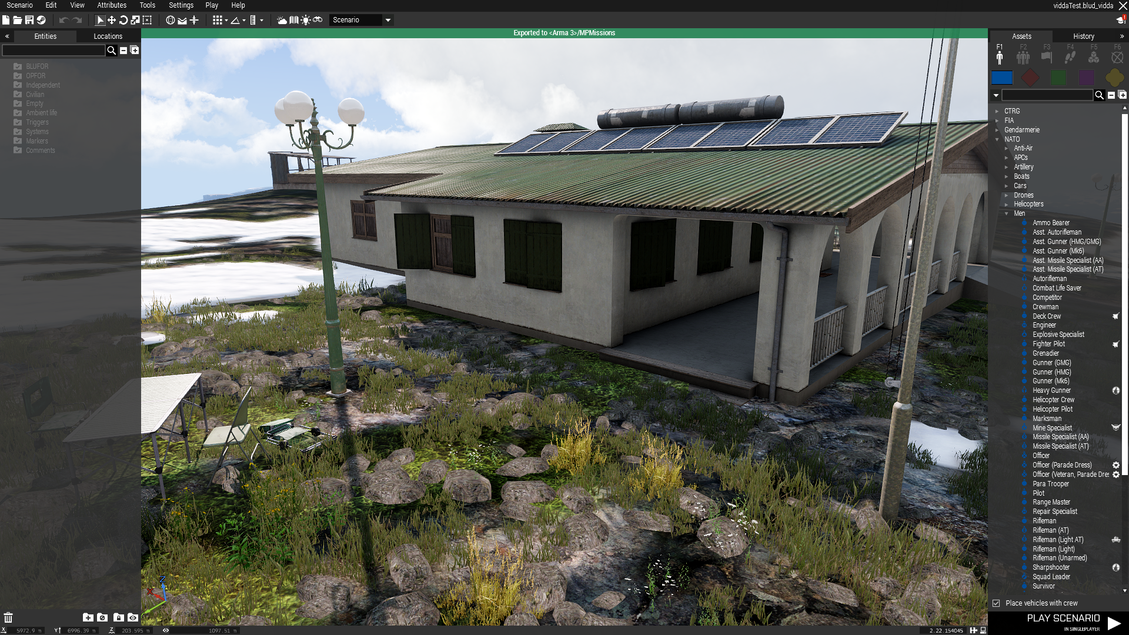Switch to Groups (F2) asset mode
Screen dimensions: 1129x635
pyautogui.click(x=1023, y=54)
